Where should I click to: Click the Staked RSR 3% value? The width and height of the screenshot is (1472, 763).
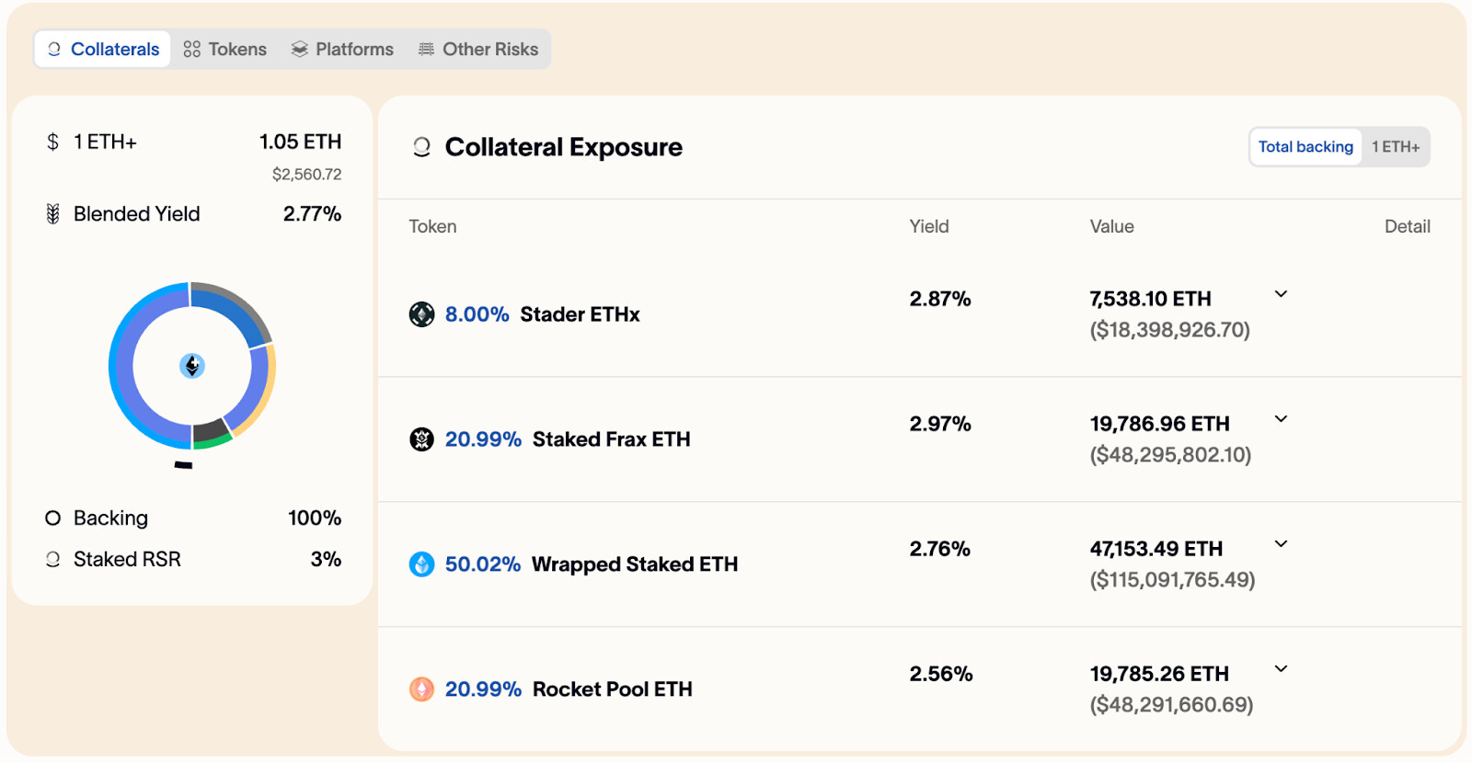[326, 559]
